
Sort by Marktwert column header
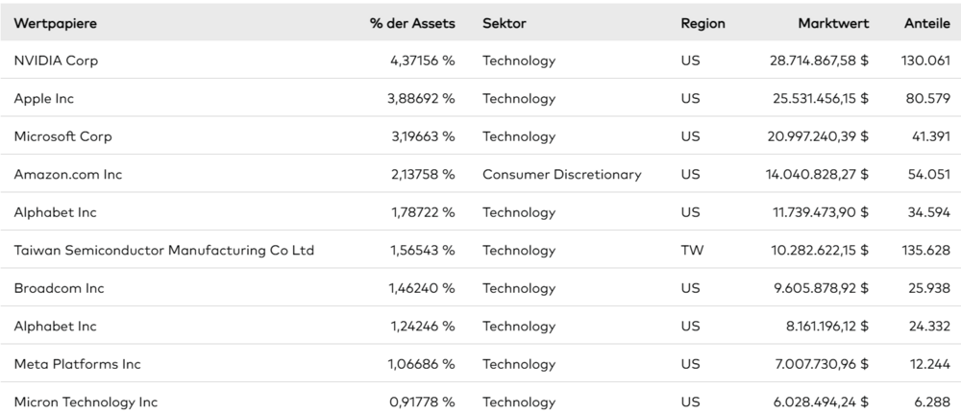click(833, 24)
